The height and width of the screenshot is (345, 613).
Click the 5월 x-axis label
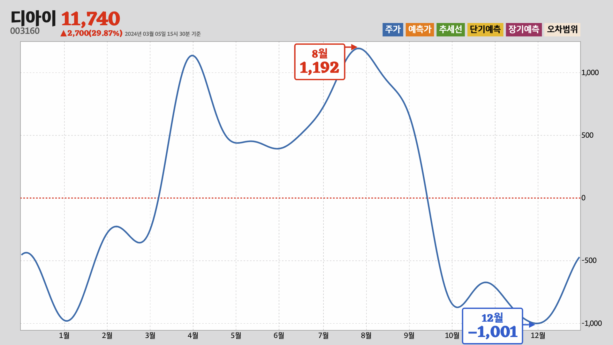tap(236, 335)
